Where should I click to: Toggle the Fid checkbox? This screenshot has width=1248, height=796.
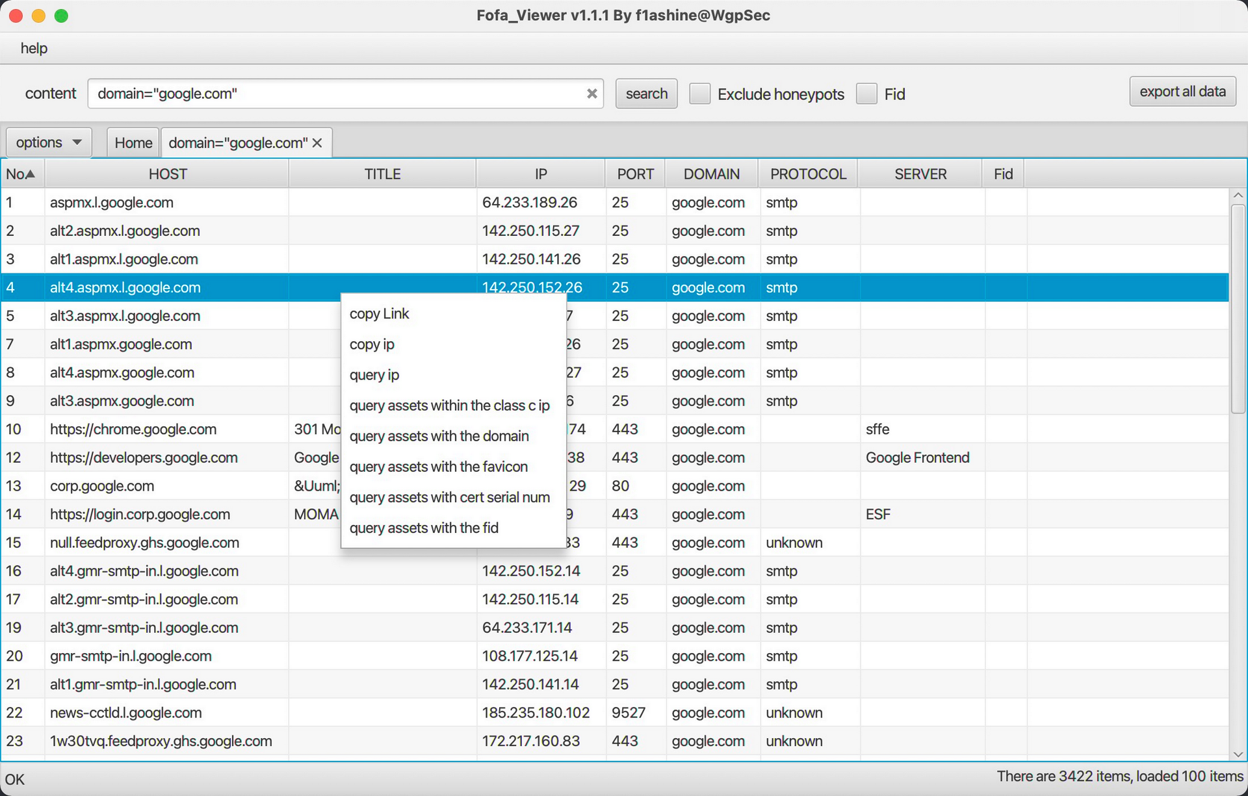866,94
